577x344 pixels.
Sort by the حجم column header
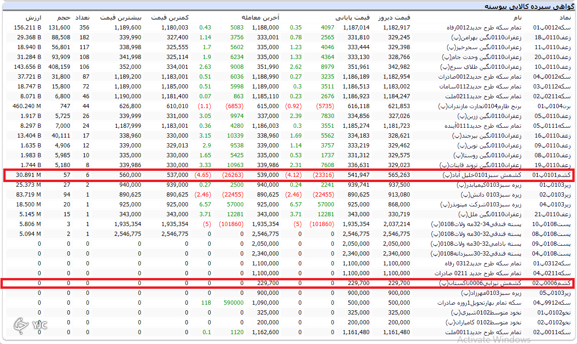[x=64, y=17]
